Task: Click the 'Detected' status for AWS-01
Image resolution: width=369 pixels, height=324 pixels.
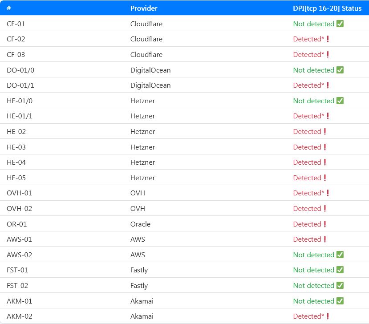Action: pyautogui.click(x=307, y=239)
